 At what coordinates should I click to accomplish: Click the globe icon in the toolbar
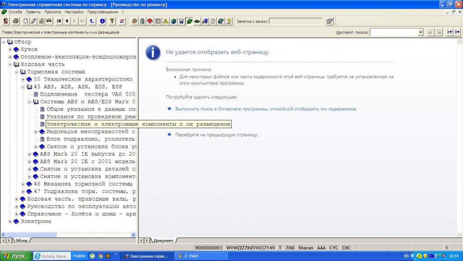coord(173,21)
